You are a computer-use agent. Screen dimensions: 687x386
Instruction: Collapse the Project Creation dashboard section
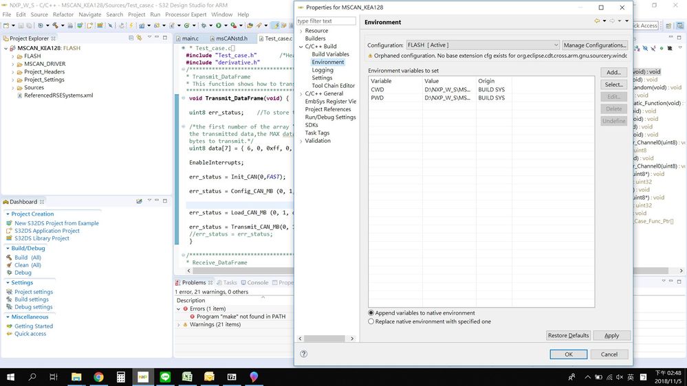pos(8,214)
